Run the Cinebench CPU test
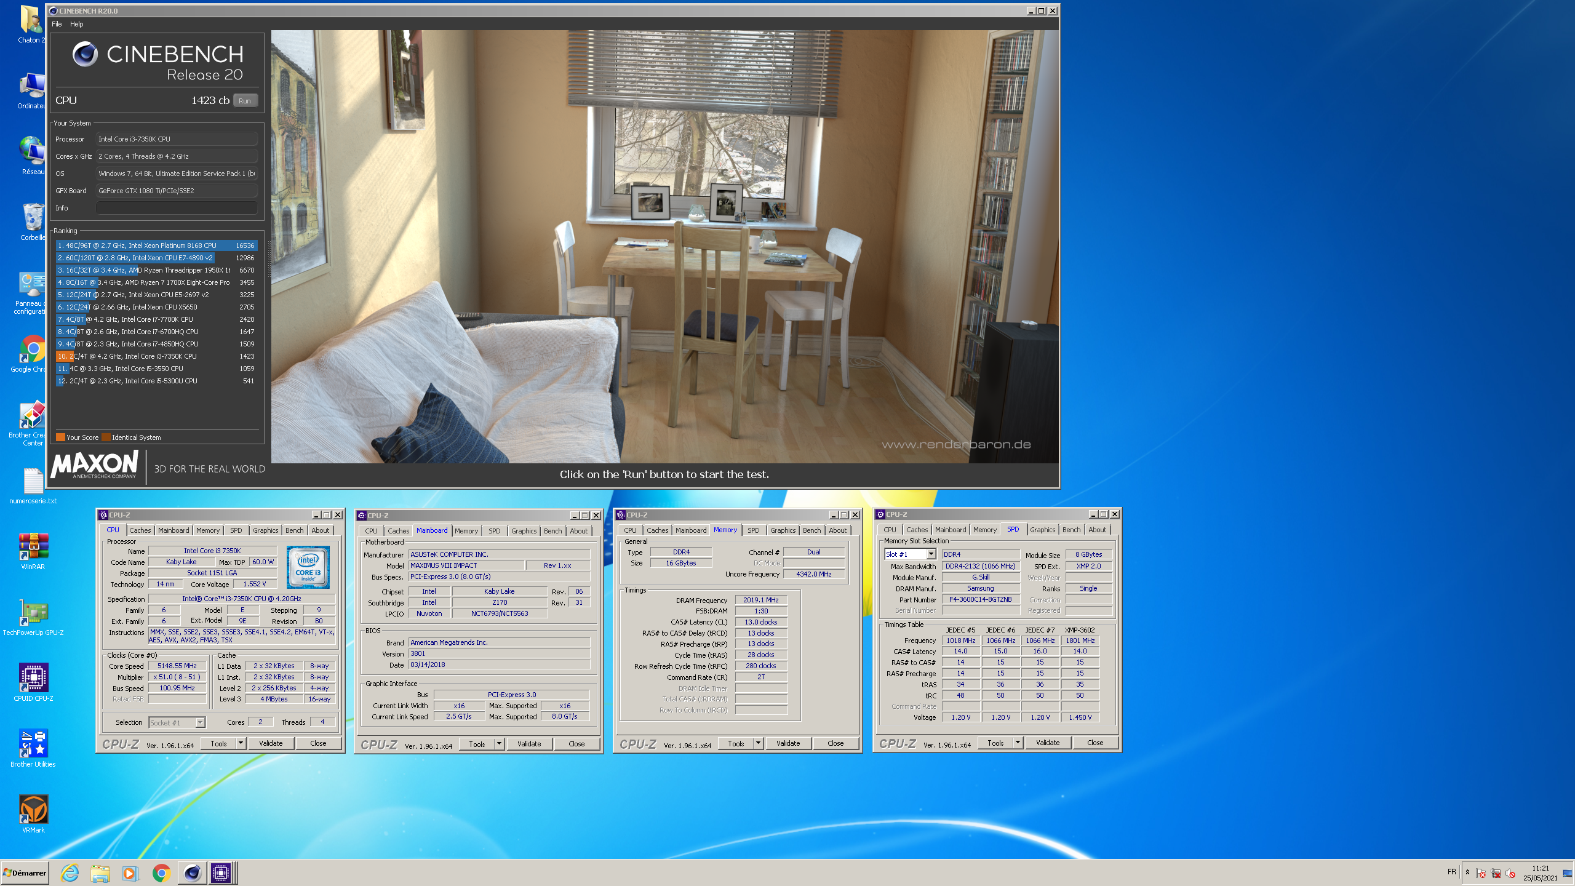1575x886 pixels. [x=245, y=101]
